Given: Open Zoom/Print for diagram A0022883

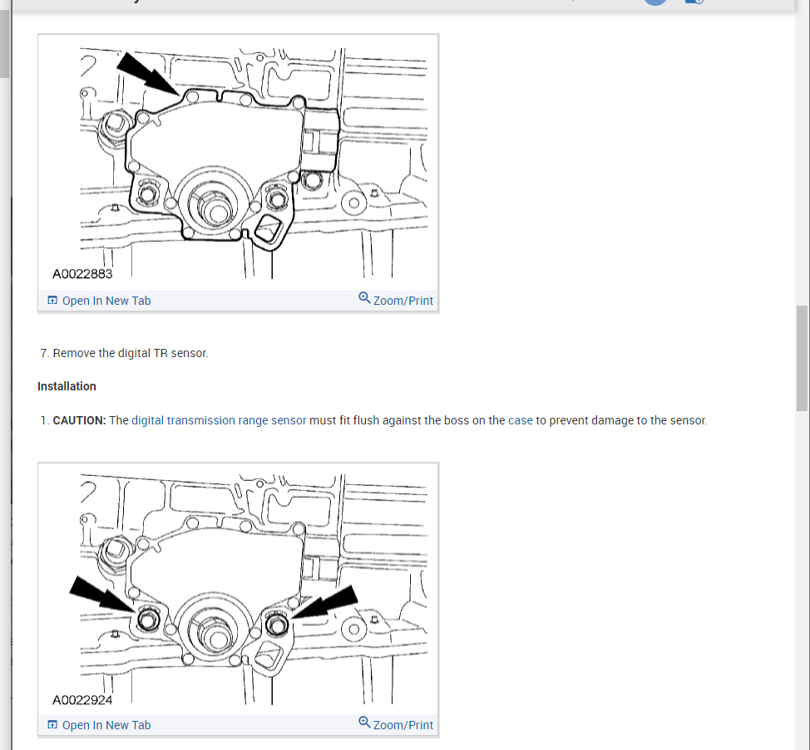Looking at the screenshot, I should pyautogui.click(x=396, y=300).
